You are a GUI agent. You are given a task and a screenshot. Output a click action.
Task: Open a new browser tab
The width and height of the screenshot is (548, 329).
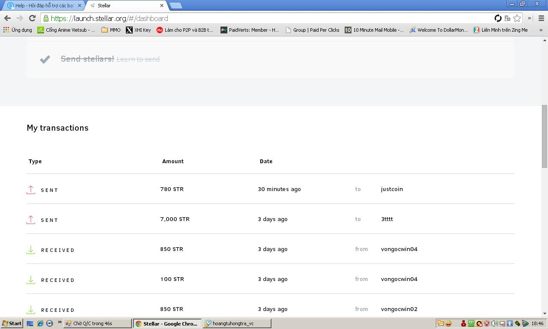coord(176,6)
